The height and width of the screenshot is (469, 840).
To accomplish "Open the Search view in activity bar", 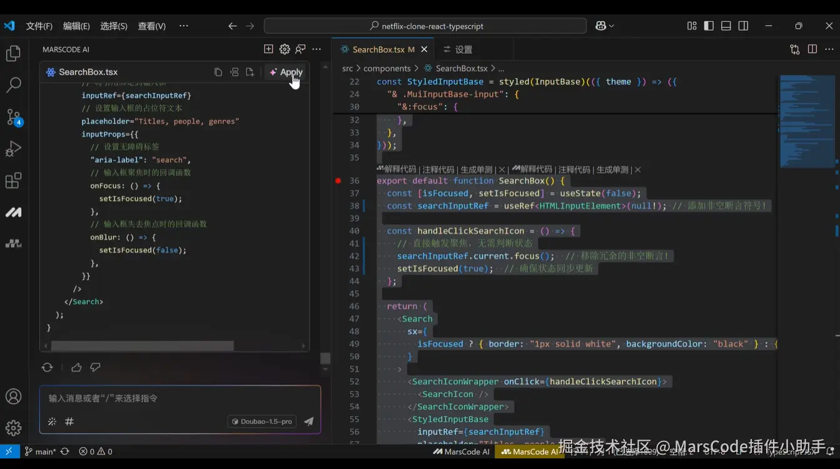I will click(x=13, y=85).
